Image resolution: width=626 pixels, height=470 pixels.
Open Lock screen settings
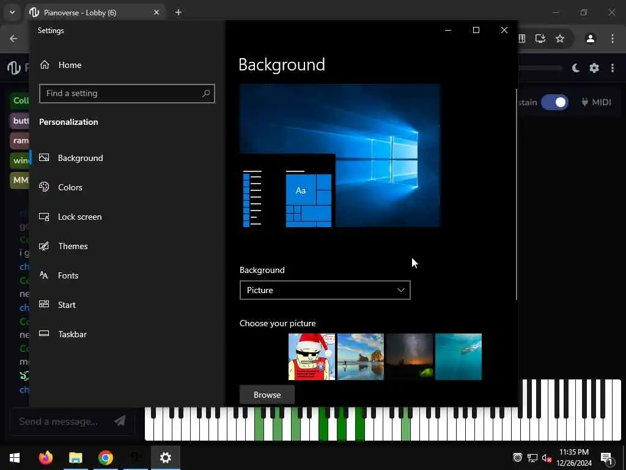click(x=79, y=217)
